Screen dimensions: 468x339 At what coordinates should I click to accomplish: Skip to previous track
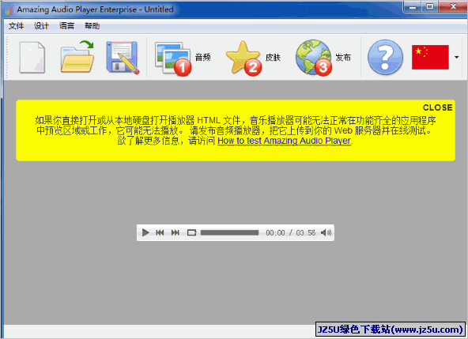click(x=160, y=232)
